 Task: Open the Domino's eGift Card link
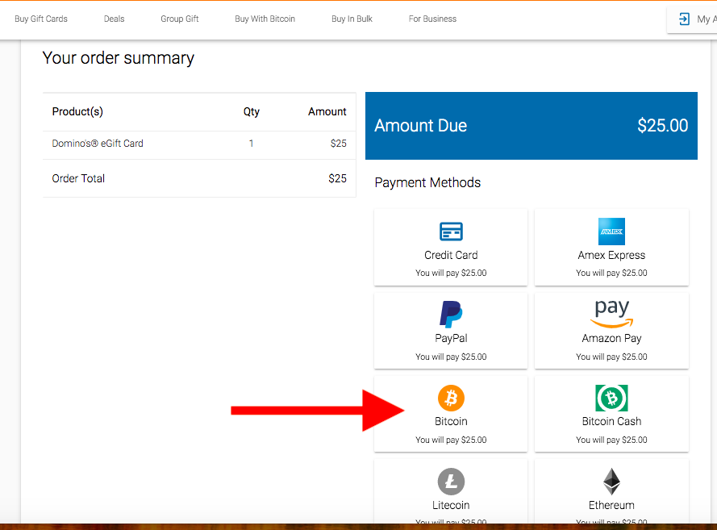point(99,143)
